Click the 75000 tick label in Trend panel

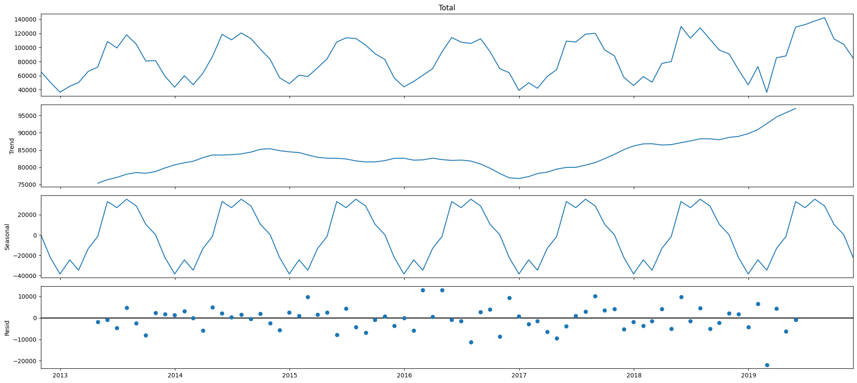27,185
